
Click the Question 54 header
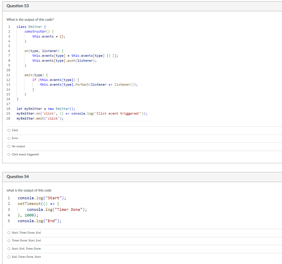18,176
